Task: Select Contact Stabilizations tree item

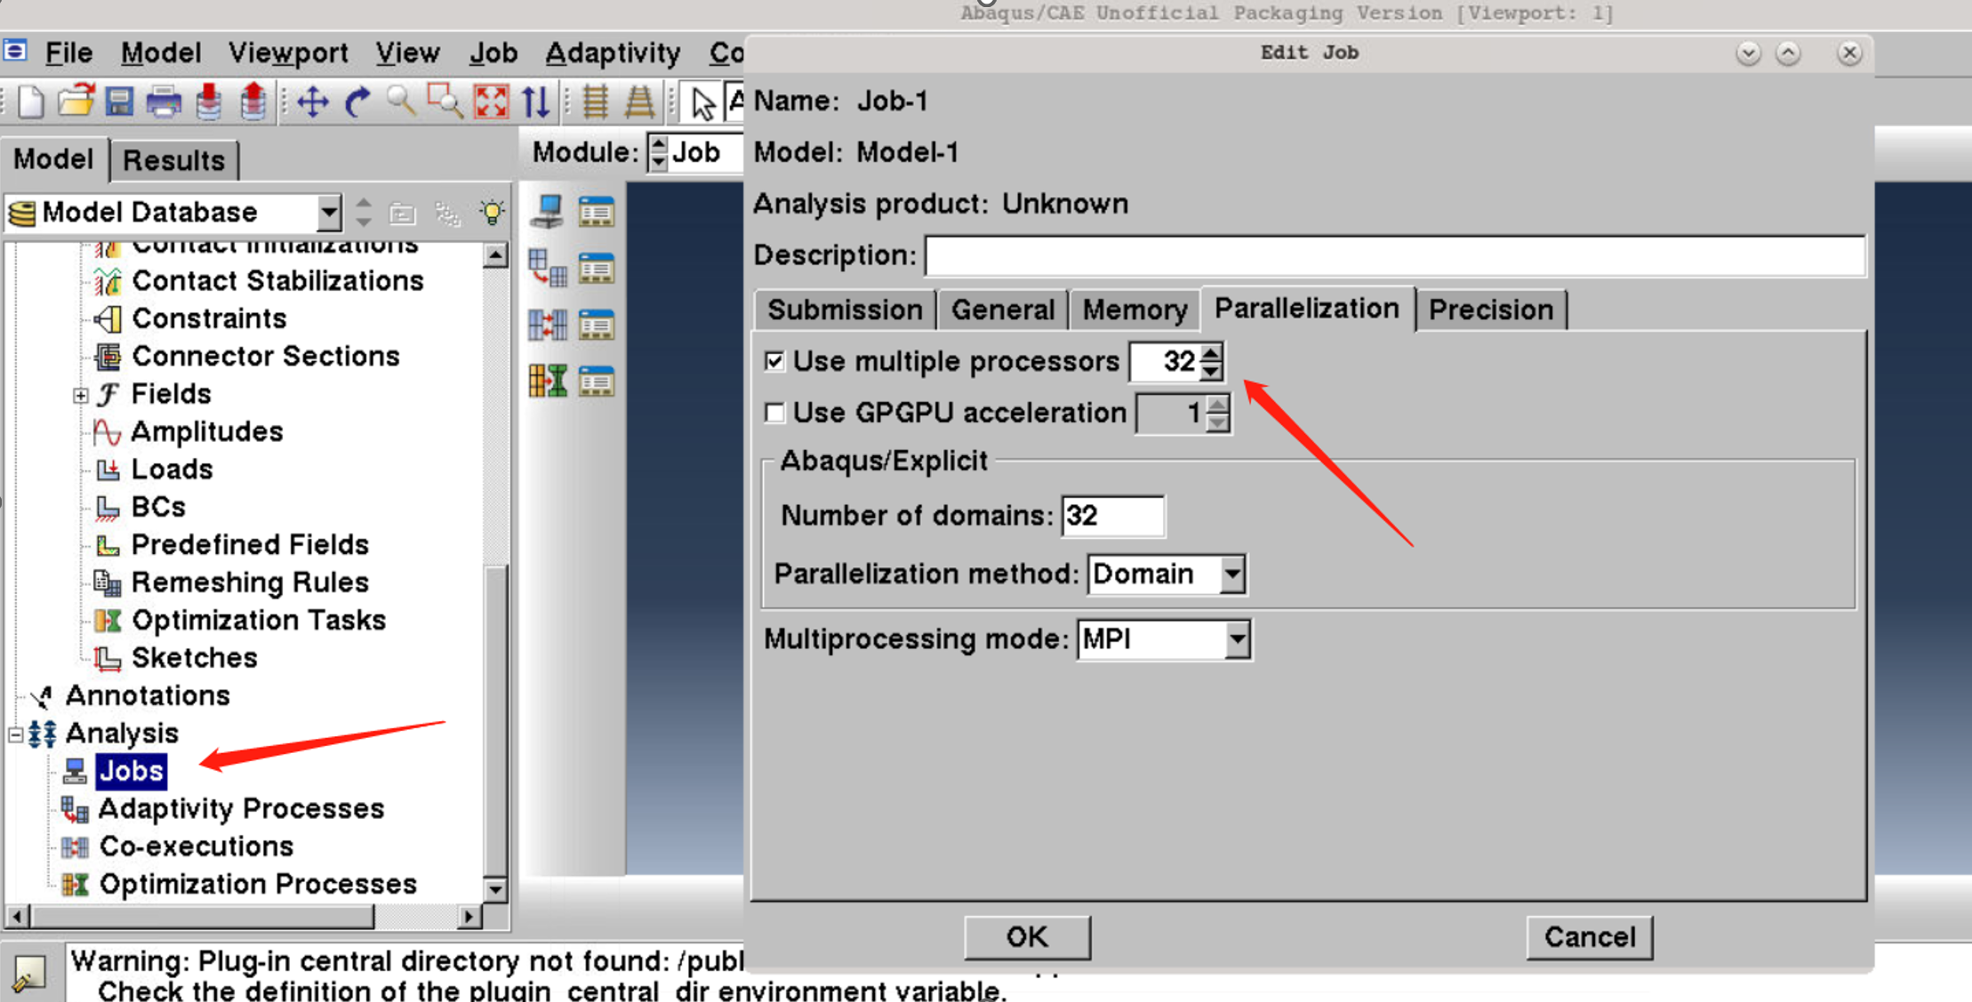Action: [277, 281]
